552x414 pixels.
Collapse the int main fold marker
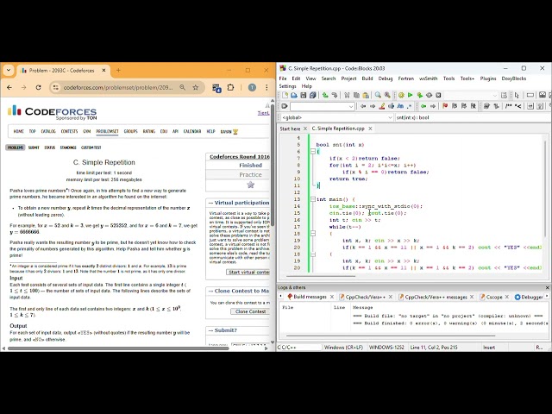point(312,199)
